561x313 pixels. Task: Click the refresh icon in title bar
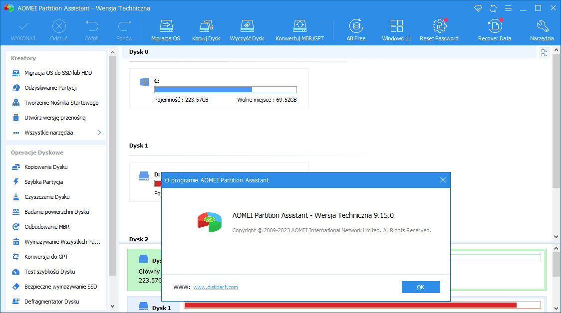493,8
